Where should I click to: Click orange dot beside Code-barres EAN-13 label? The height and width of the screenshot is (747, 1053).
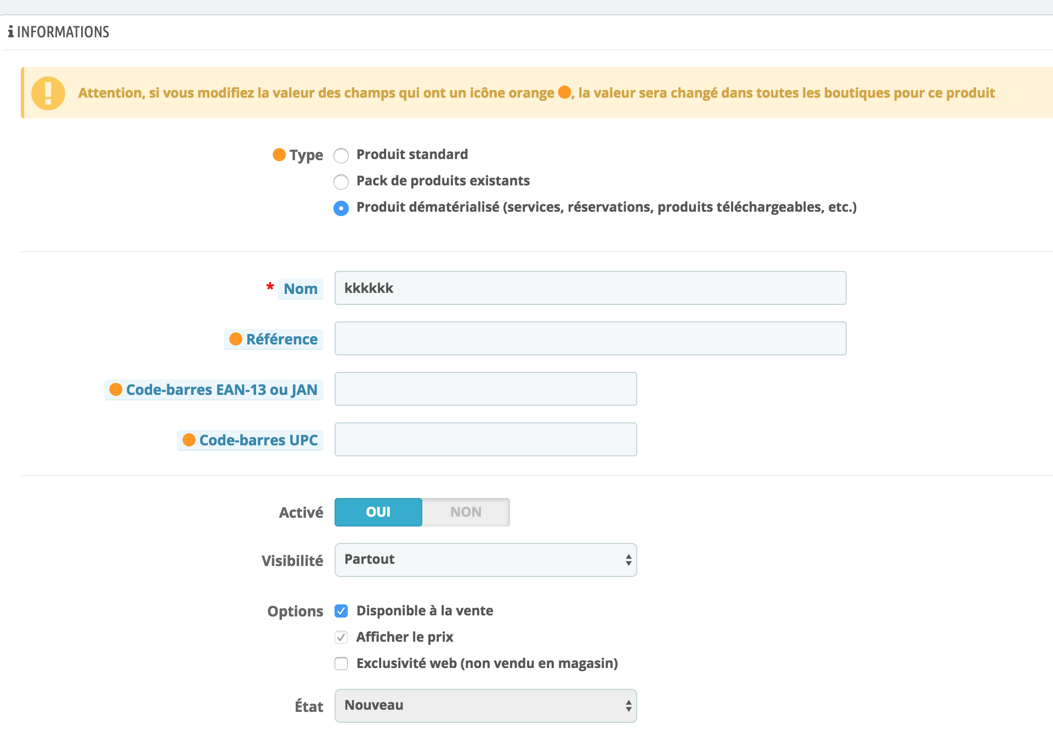click(x=116, y=389)
